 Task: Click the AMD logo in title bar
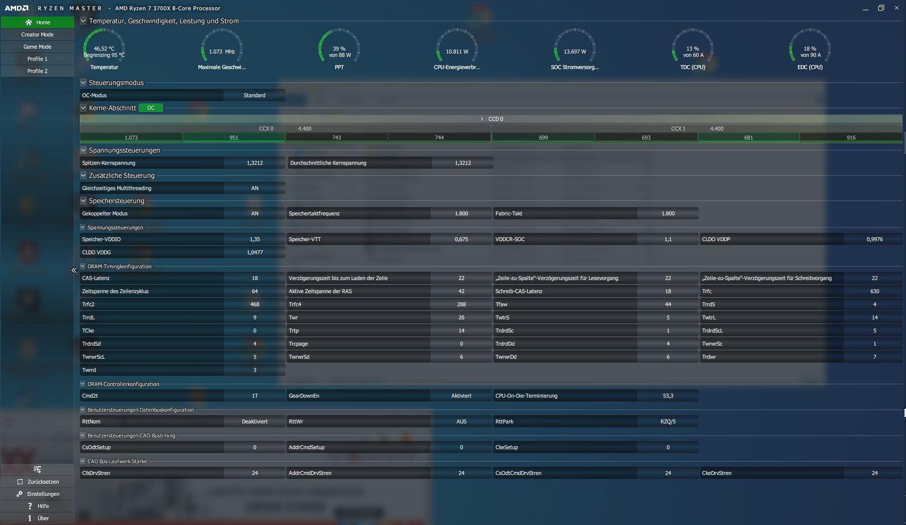point(17,8)
